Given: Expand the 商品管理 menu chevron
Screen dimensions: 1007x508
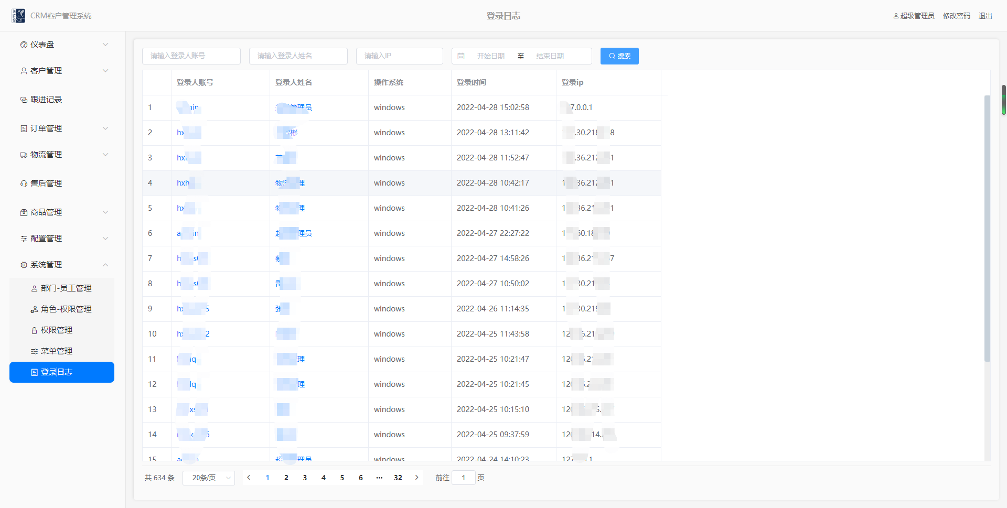Looking at the screenshot, I should click(105, 212).
